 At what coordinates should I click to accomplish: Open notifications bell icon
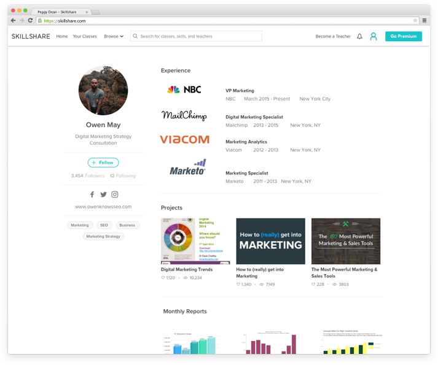pos(359,36)
